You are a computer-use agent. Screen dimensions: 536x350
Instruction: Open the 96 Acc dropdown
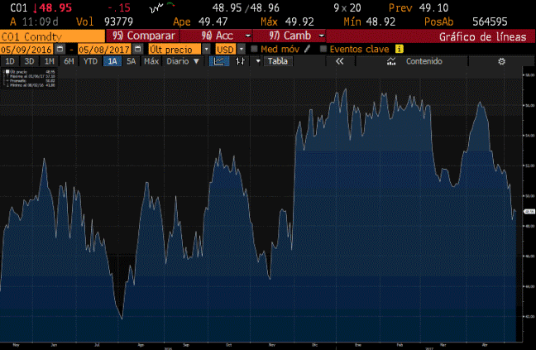[248, 36]
